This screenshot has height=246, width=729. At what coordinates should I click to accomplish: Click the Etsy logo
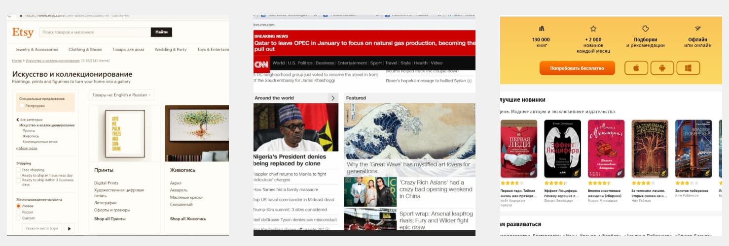23,32
